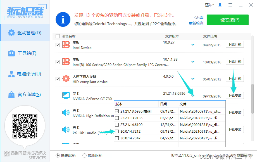Screen dimensions: 257x162
Task: Collapse version dropdown for GeForce GT 730
Action: point(193,96)
